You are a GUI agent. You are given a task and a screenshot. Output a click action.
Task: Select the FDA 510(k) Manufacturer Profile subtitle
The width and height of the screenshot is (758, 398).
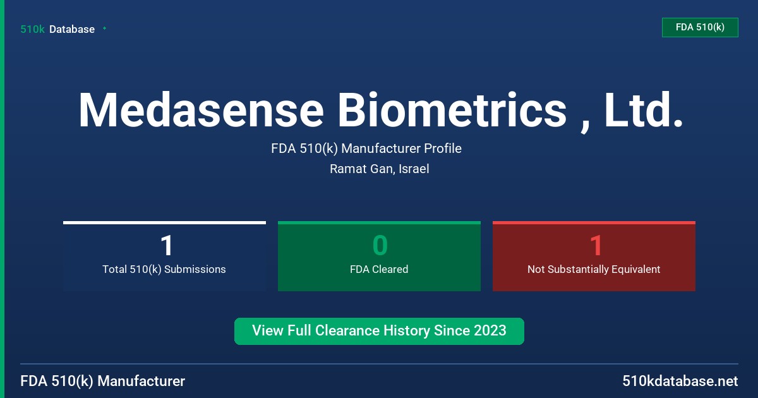[x=366, y=149]
